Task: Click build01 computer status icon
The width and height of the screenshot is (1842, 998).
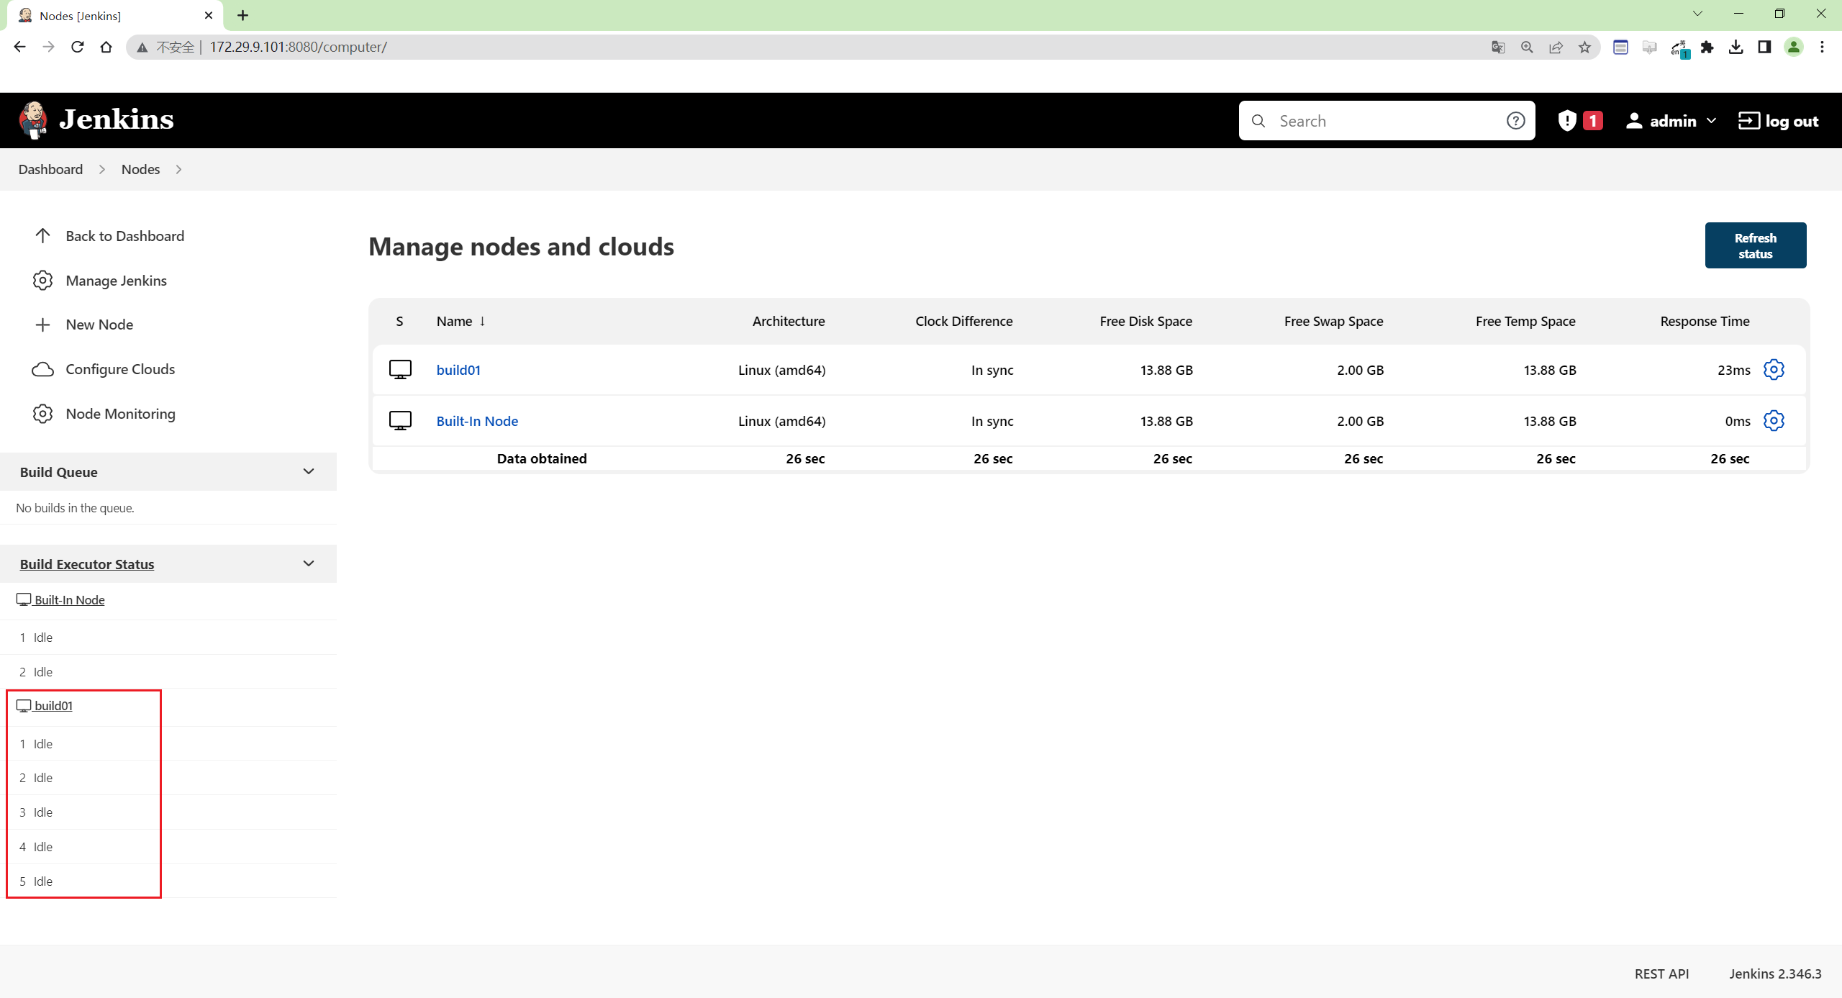Action: tap(400, 370)
